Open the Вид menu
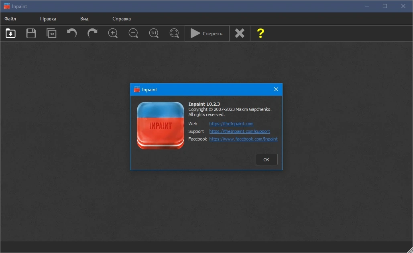The width and height of the screenshot is (413, 253). [84, 19]
